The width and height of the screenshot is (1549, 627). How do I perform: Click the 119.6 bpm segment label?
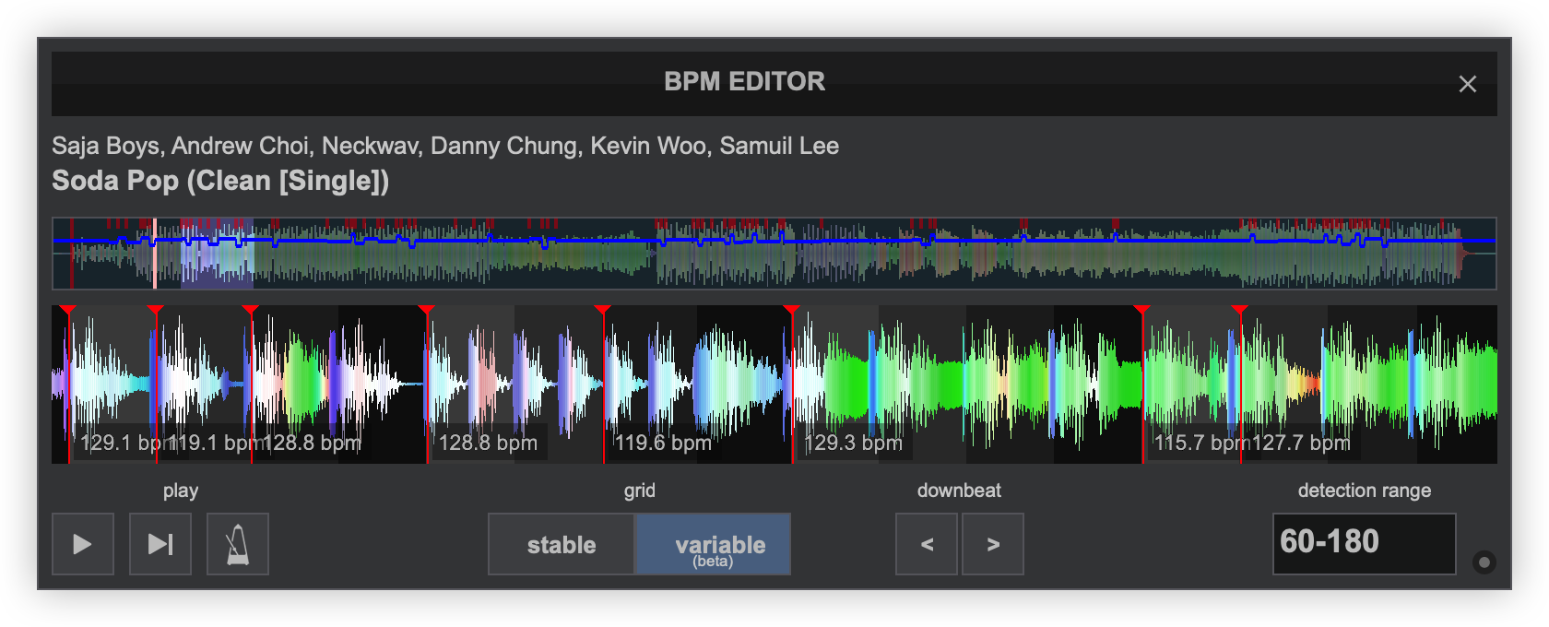tap(663, 443)
